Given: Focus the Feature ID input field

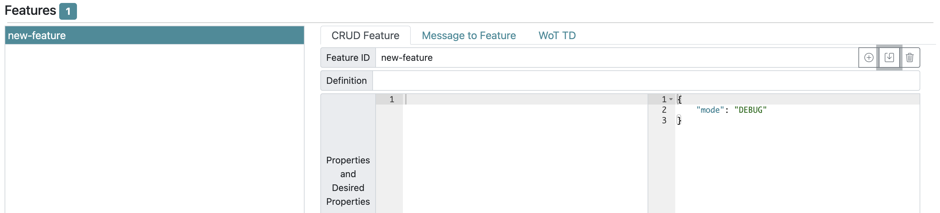Looking at the screenshot, I should [x=511, y=57].
